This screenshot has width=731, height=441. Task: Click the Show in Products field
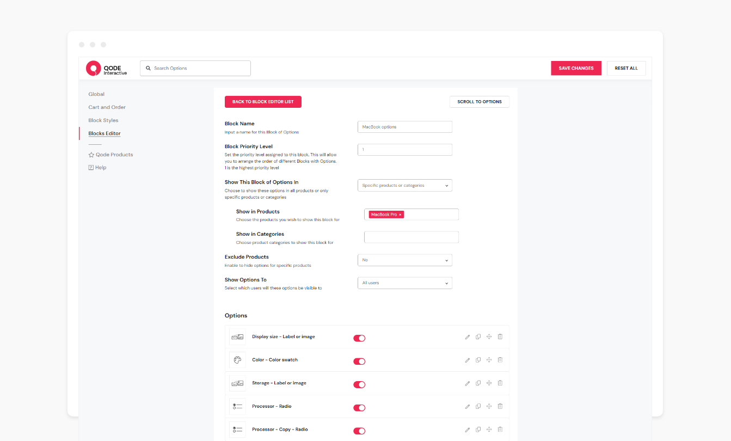(411, 215)
